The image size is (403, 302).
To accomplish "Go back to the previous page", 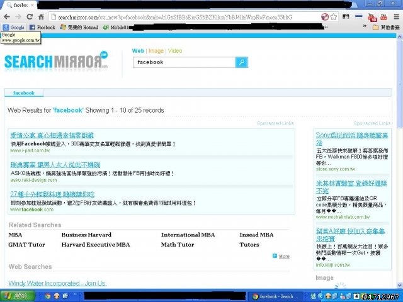I will tap(7, 17).
